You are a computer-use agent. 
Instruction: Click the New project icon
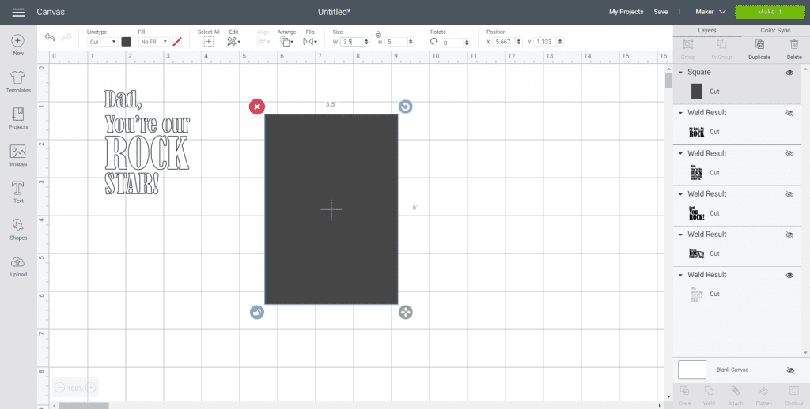tap(18, 41)
